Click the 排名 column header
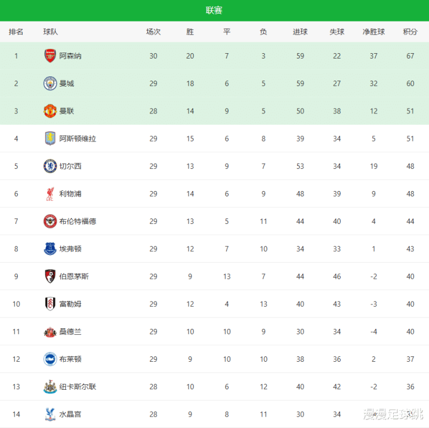 [16, 32]
